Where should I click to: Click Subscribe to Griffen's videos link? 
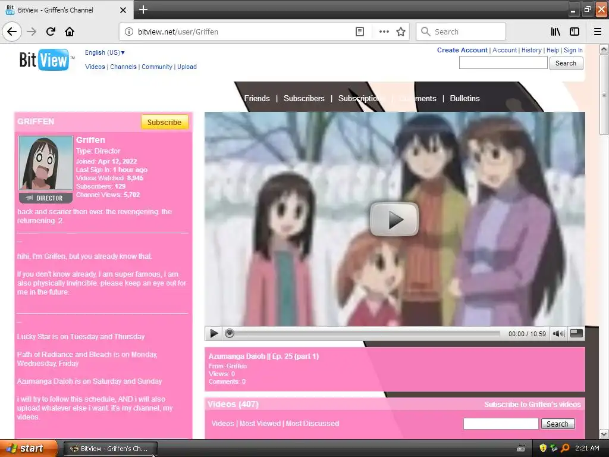tap(532, 405)
